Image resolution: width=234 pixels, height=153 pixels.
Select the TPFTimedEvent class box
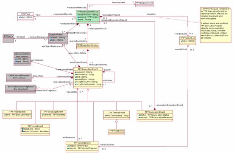click(117, 115)
